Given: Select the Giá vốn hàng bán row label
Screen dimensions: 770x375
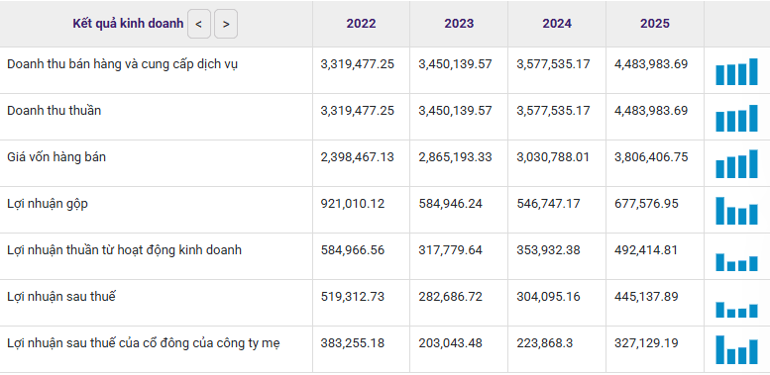Looking at the screenshot, I should pyautogui.click(x=56, y=157).
